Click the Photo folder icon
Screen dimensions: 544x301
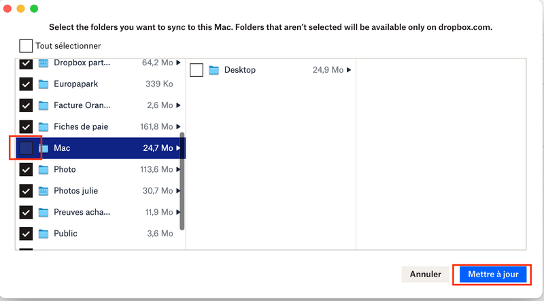[x=44, y=169]
